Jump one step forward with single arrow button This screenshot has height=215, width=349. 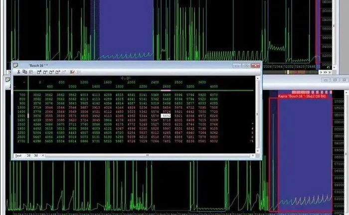[321, 72]
